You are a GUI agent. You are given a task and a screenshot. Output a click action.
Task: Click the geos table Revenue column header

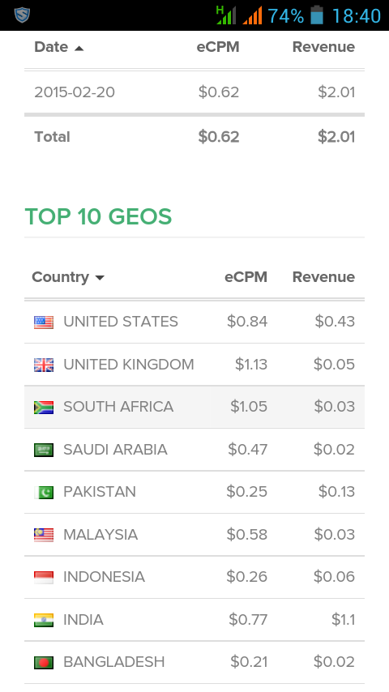tap(323, 277)
